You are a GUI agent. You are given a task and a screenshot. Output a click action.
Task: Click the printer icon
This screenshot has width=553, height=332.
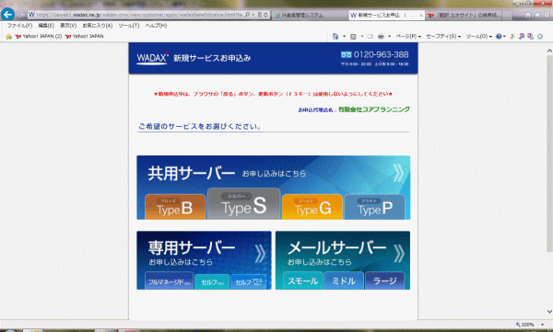coord(381,36)
